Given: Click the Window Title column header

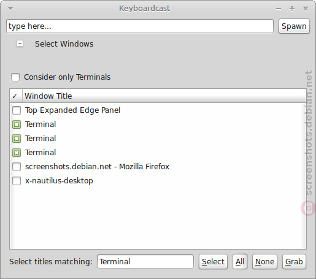Looking at the screenshot, I should pyautogui.click(x=164, y=96).
